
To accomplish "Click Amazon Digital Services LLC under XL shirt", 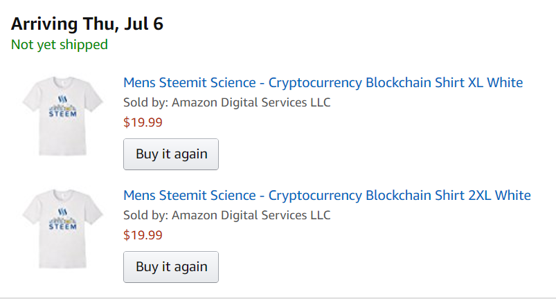I will click(x=251, y=102).
